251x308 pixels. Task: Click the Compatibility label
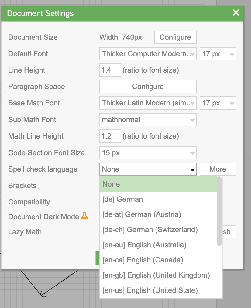pyautogui.click(x=29, y=202)
